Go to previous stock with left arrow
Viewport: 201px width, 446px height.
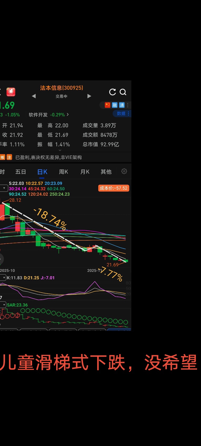34,96
